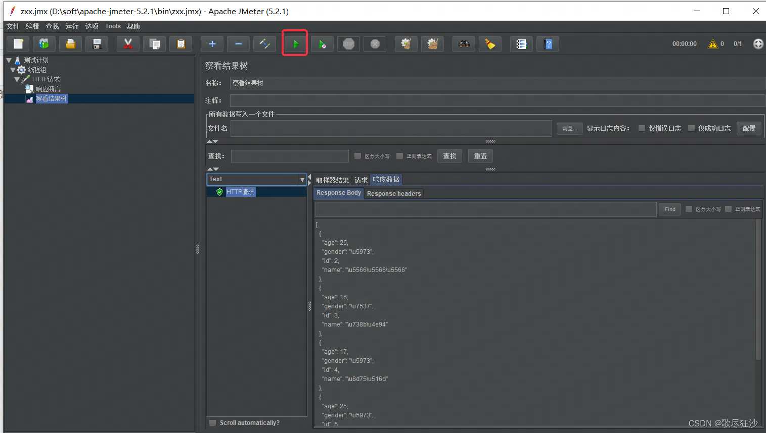
Task: Click the Paste clipboard icon
Action: tap(181, 44)
